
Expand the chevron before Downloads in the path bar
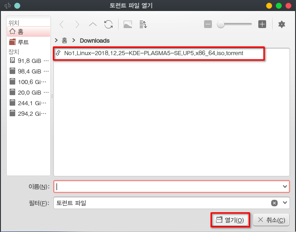74,40
